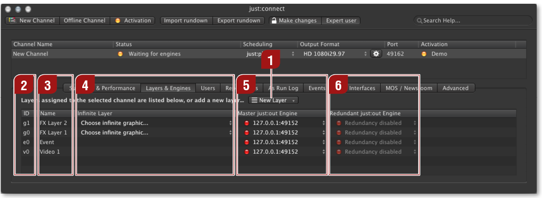Select the New Channel row name
Screen dimensions: 542x198
(x=30, y=54)
